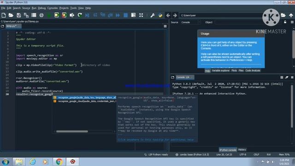Click the debug step into icon
Screen dimensions: 295x166
coord(103,15)
